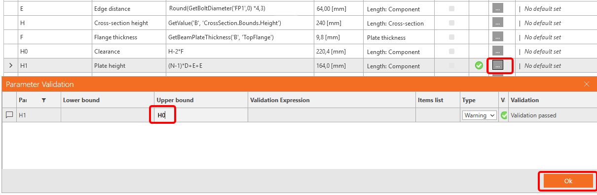The height and width of the screenshot is (195, 597).
Task: Click the empty Lower bound cell for H1
Action: tap(108, 115)
